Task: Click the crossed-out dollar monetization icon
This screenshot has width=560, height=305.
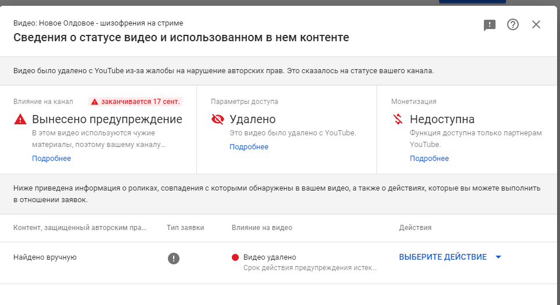Action: point(398,120)
